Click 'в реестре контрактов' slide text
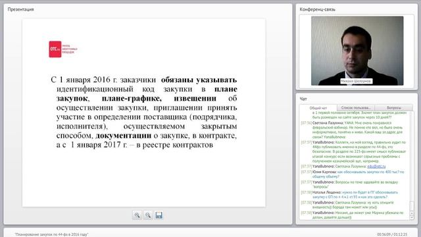421x237 pixels. (174, 145)
